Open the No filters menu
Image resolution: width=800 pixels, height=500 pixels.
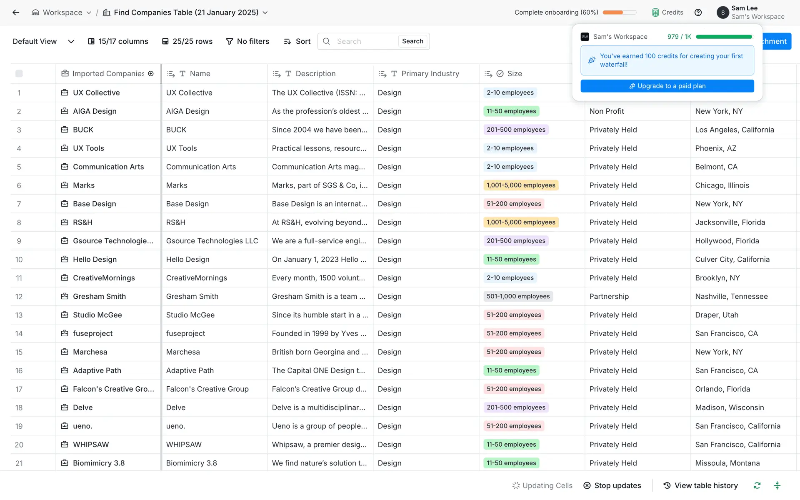point(247,41)
